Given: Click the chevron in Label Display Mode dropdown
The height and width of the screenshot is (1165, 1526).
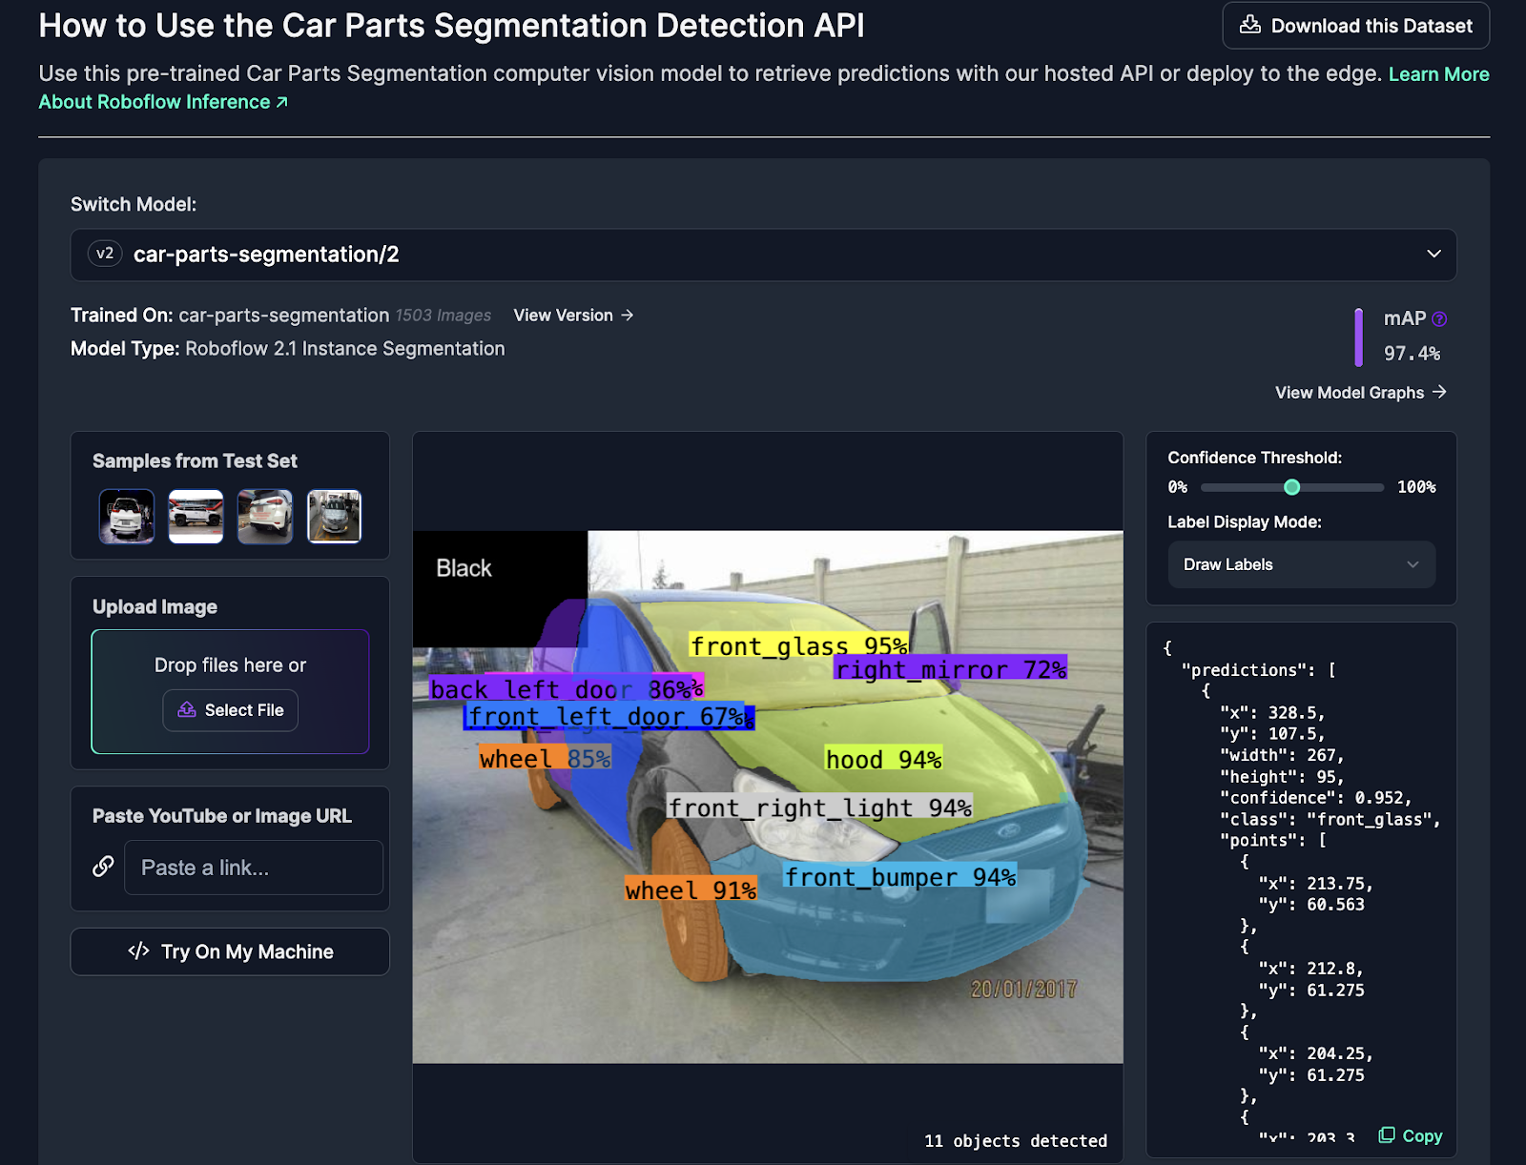Looking at the screenshot, I should 1413,564.
